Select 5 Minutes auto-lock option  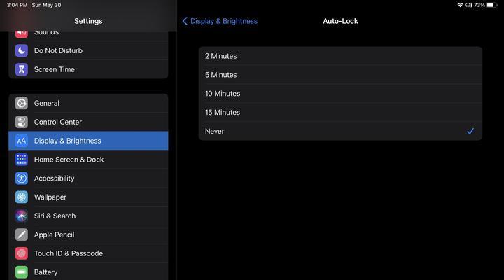coord(340,75)
